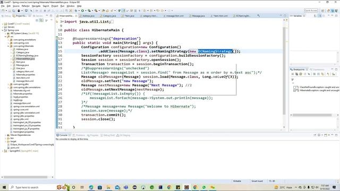Expand the Maven Dependencies node
Image resolution: width=340 pixels, height=191 pixels.
tap(5, 135)
